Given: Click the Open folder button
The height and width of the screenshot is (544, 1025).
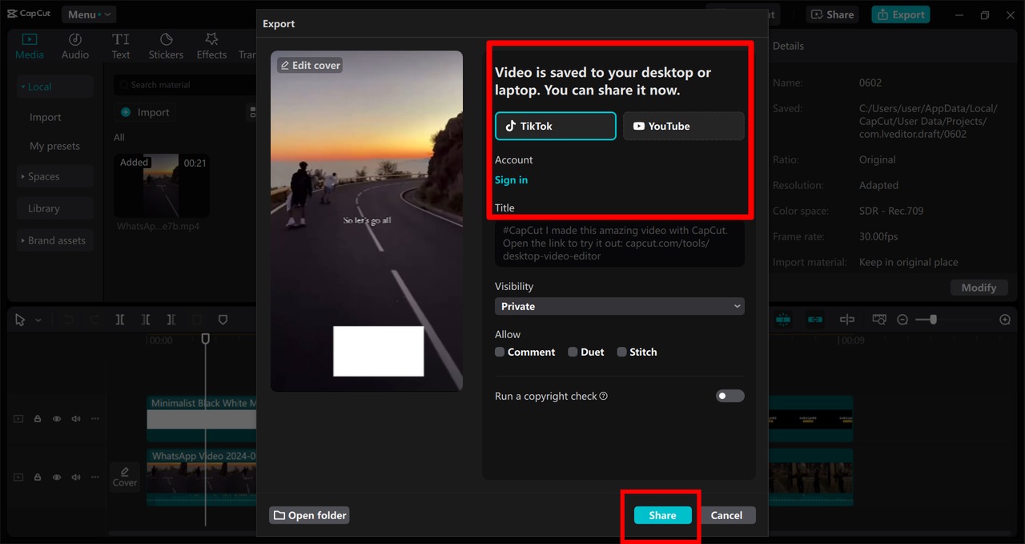Looking at the screenshot, I should click(x=309, y=515).
